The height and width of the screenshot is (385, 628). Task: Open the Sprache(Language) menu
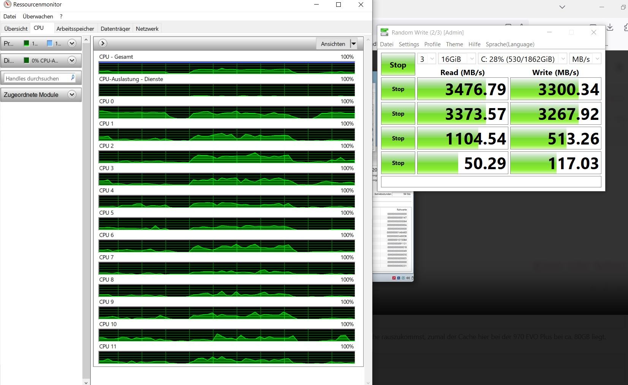click(x=510, y=44)
